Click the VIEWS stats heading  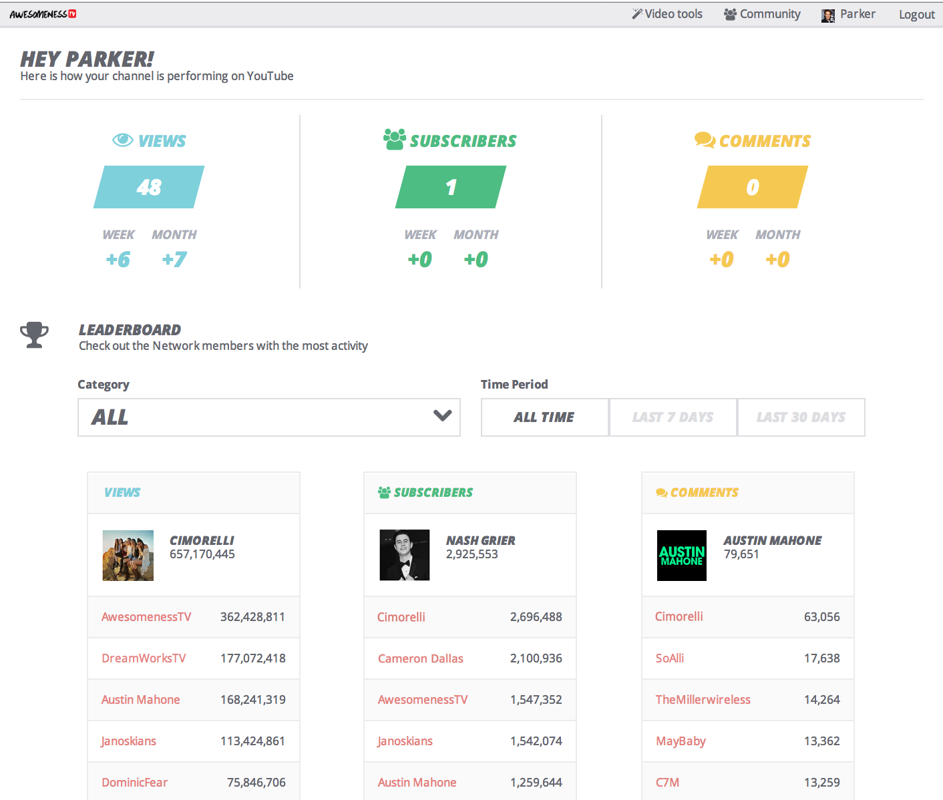[162, 141]
